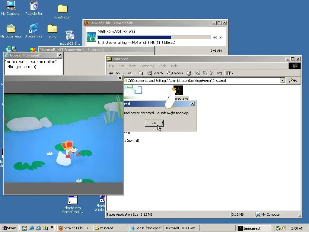Viewport: 309px width, 232px height.
Task: Click the Show Desktop quick launch icon
Action: (25, 228)
